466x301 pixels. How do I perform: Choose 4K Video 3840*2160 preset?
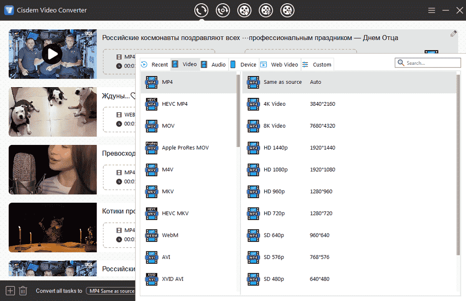[x=349, y=104]
